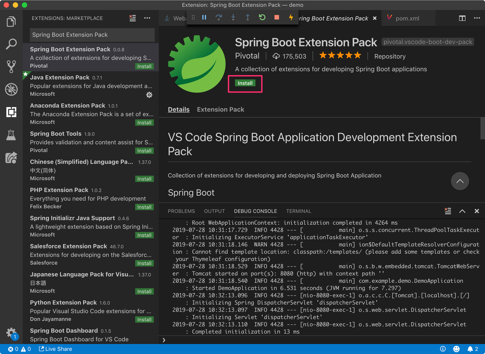Install Spring Boot Extension Pack from list
This screenshot has width=485, height=354.
point(144,66)
